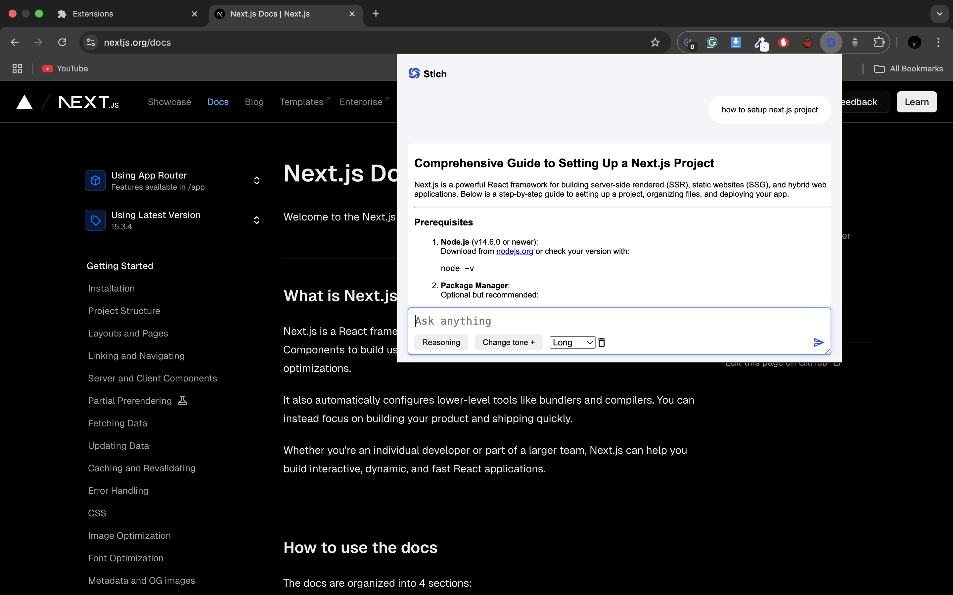Image resolution: width=953 pixels, height=595 pixels.
Task: Open the tomato timer extension icon
Action: 807,42
